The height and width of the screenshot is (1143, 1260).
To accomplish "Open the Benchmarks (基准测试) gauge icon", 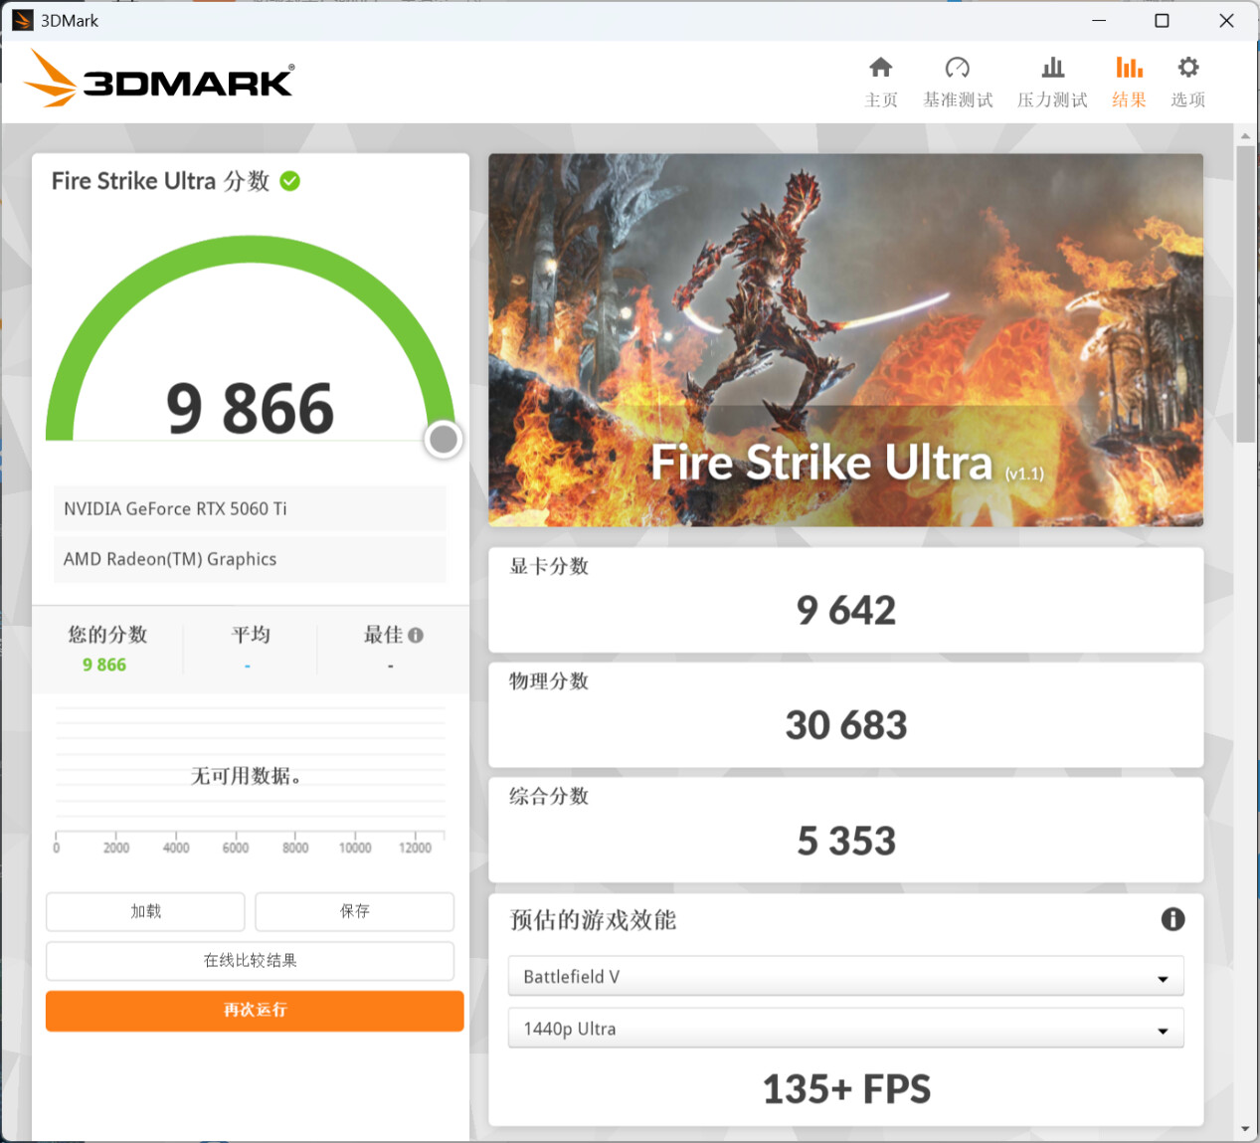I will pyautogui.click(x=957, y=68).
